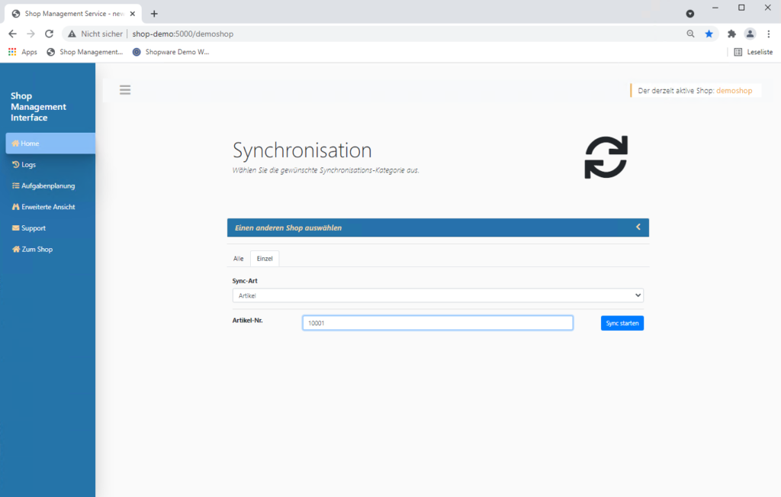Expand 'Einen anderen Shop auswählen' chevron

coord(638,228)
